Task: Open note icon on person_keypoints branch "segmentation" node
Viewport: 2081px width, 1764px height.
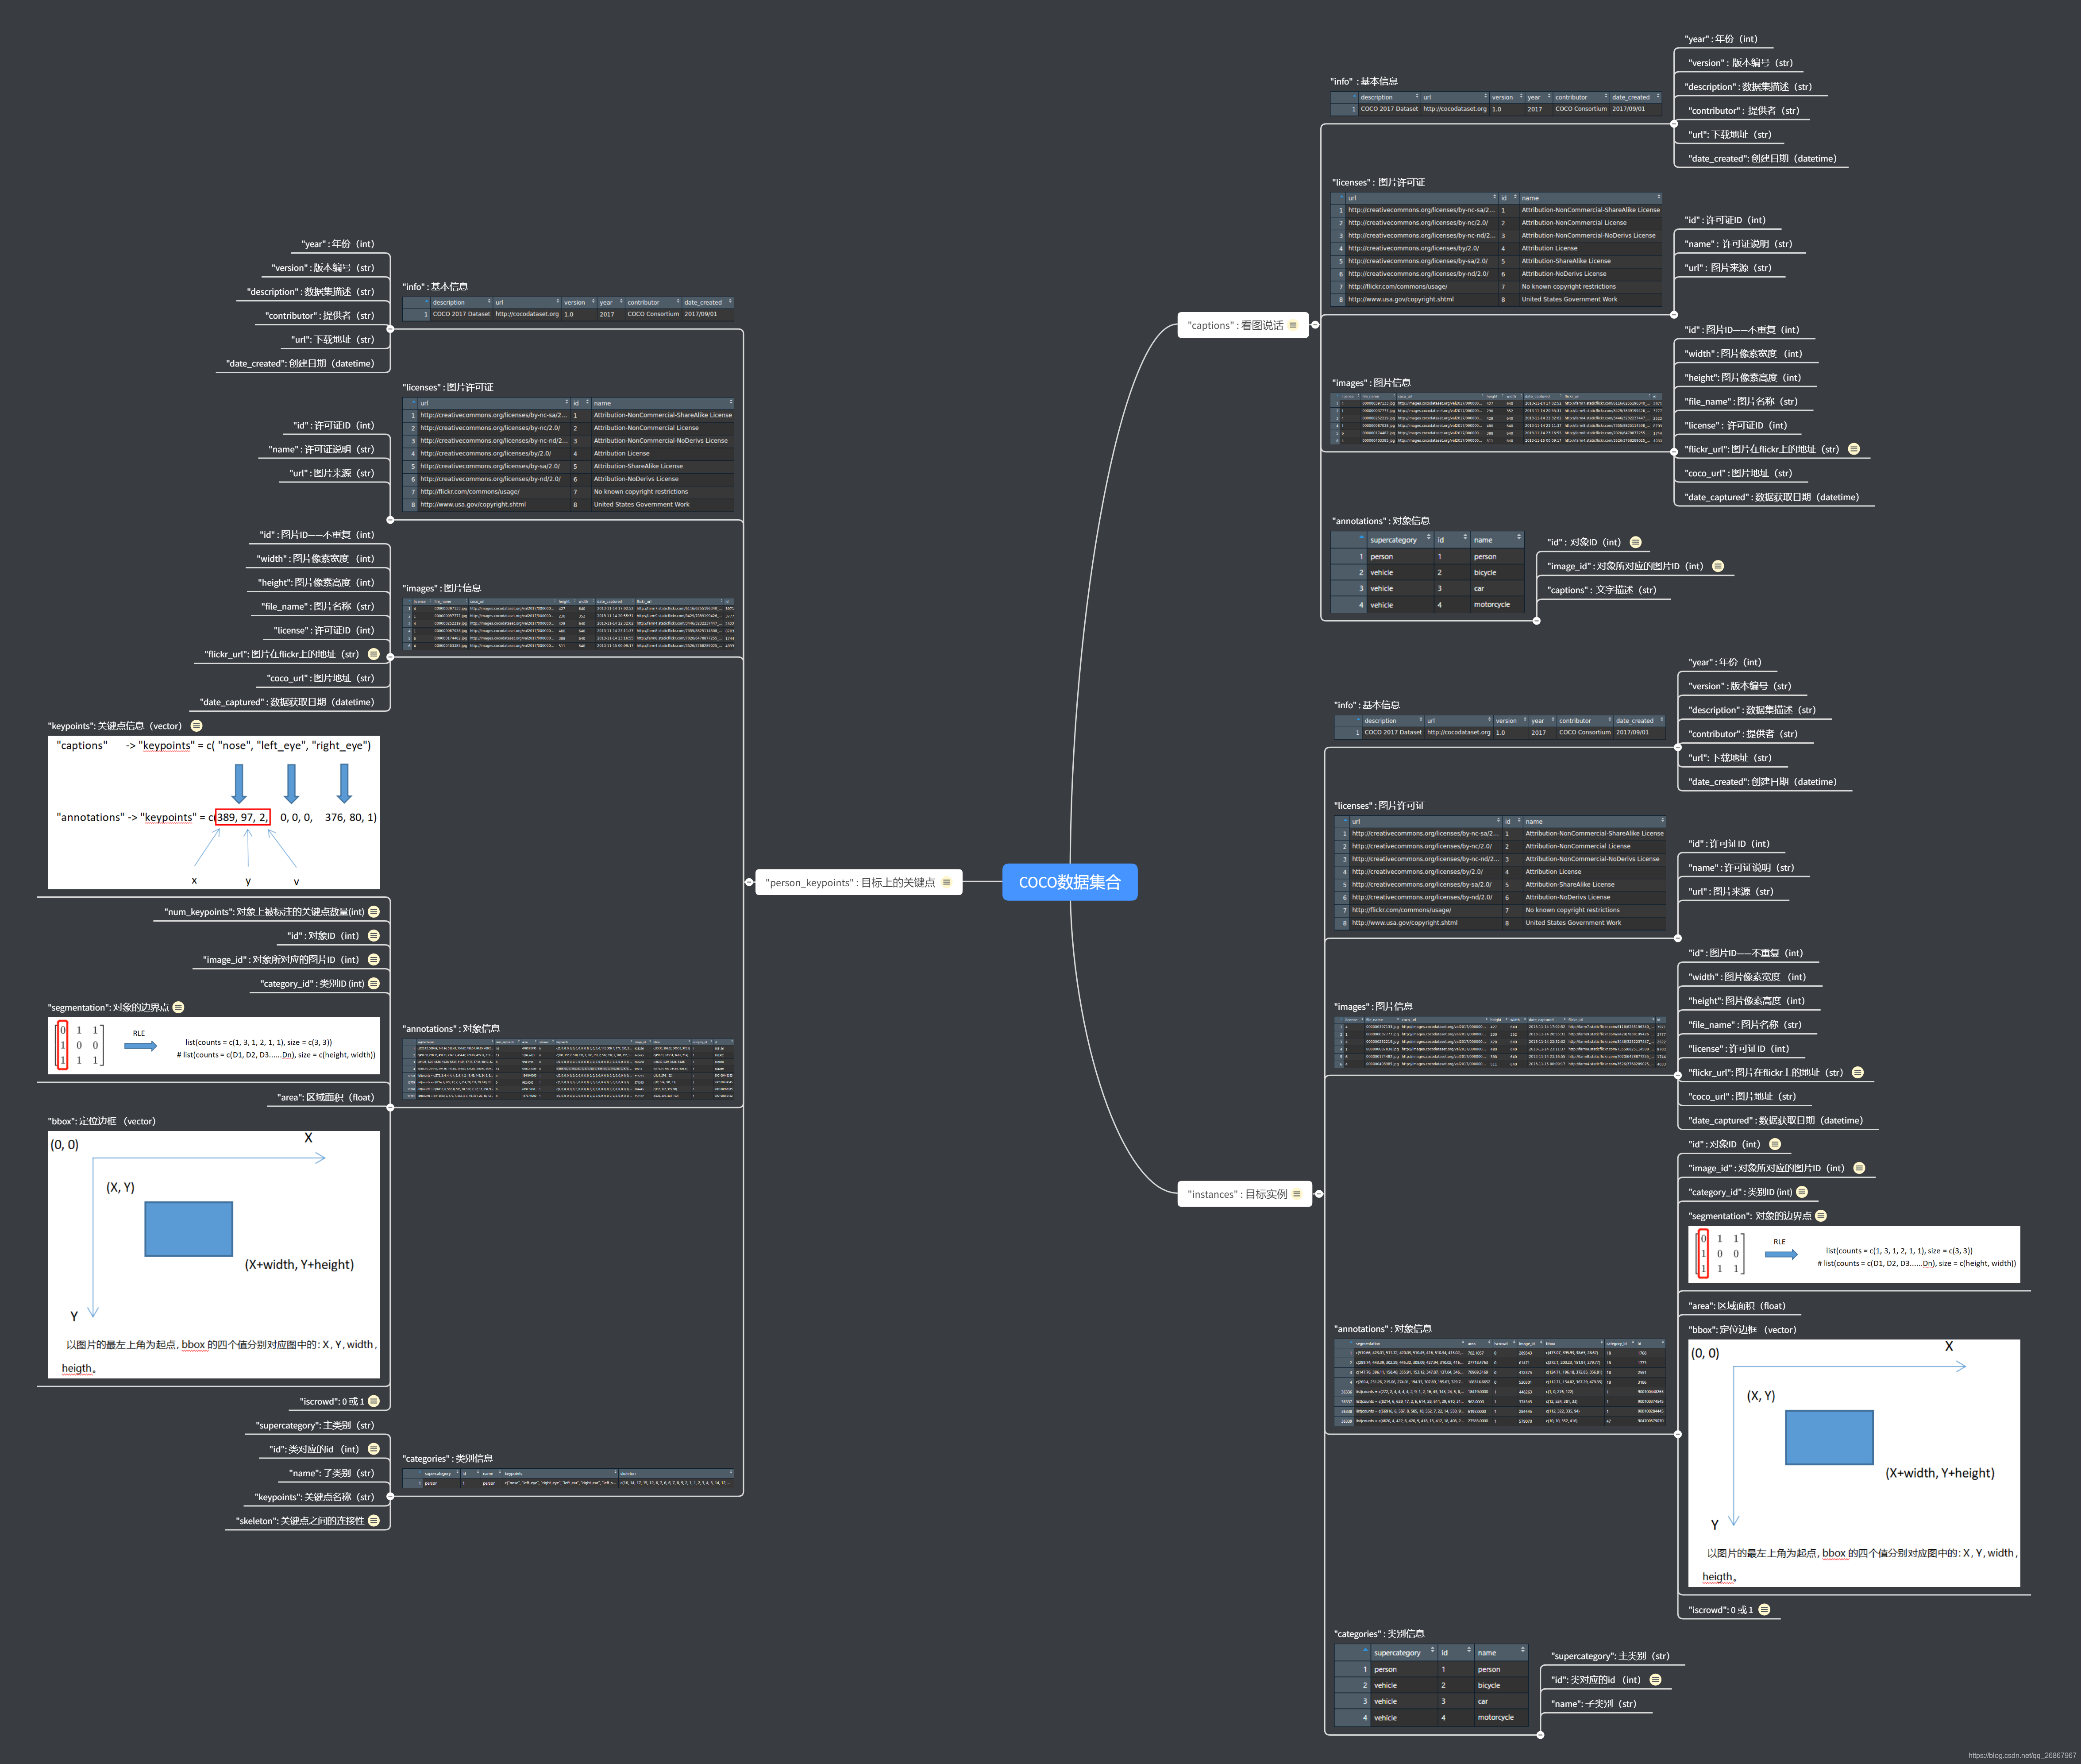Action: tap(179, 1008)
